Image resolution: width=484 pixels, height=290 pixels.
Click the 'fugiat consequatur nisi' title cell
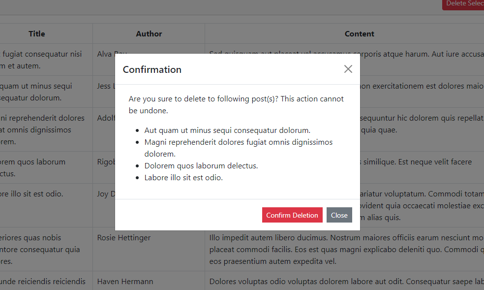point(46,60)
